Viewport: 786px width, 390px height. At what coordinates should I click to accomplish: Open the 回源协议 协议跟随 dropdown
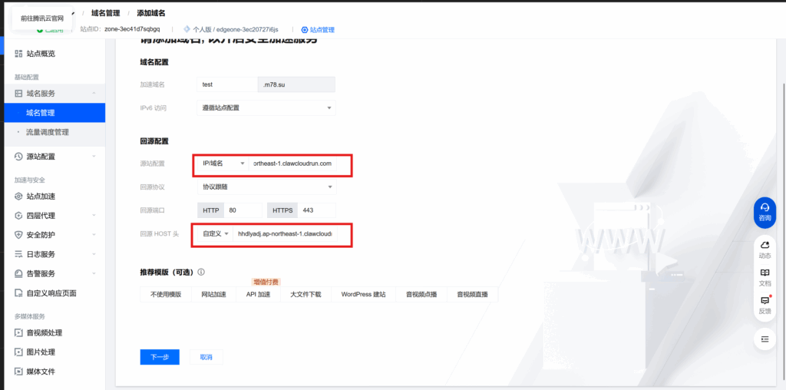click(x=266, y=187)
